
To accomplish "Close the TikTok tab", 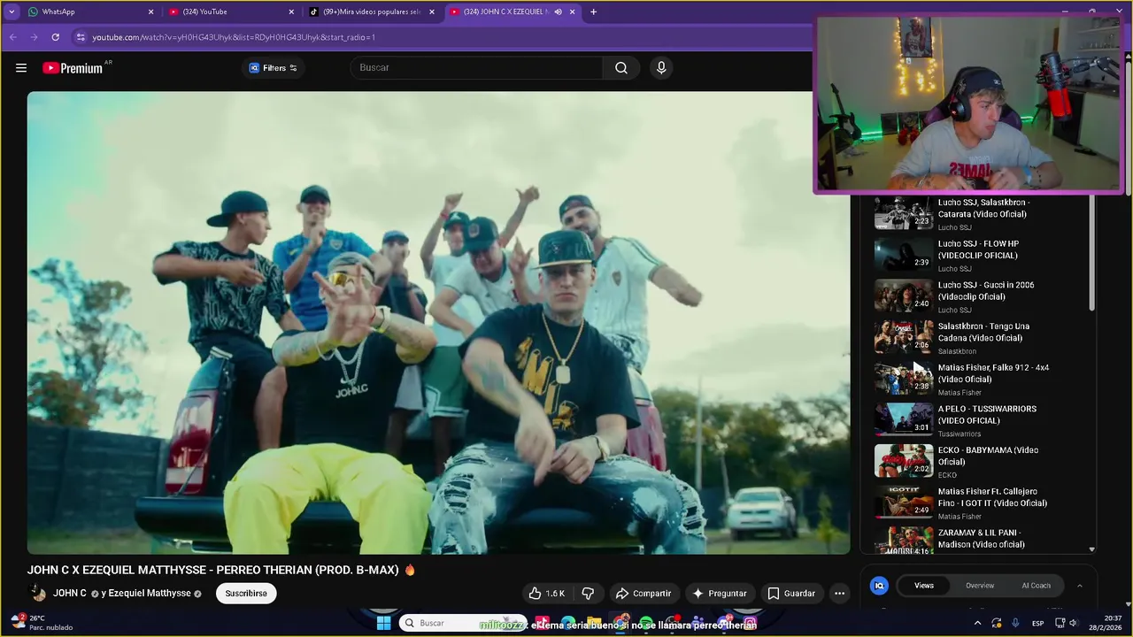I will (432, 12).
